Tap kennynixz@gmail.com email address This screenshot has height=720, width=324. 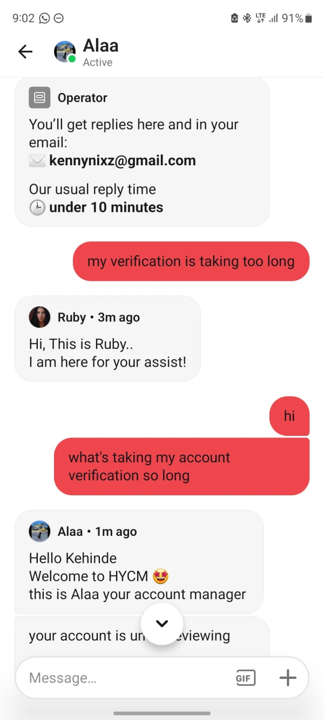[123, 160]
